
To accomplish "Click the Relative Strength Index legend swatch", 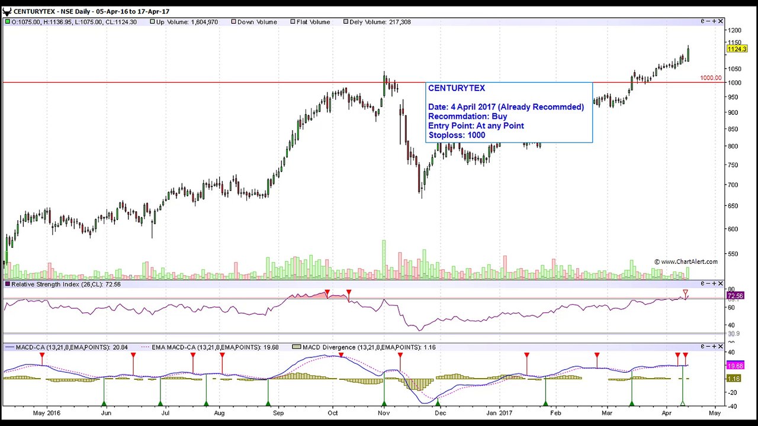I will tap(7, 285).
